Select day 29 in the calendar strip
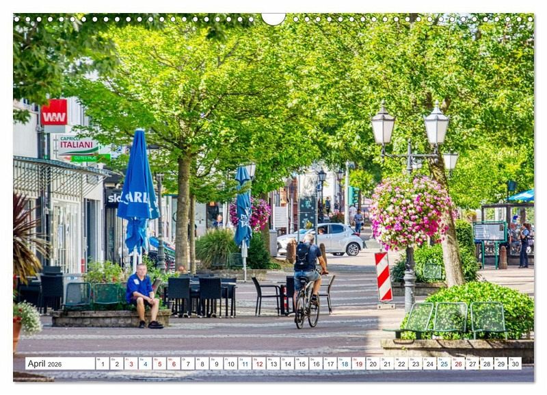 click(501, 364)
